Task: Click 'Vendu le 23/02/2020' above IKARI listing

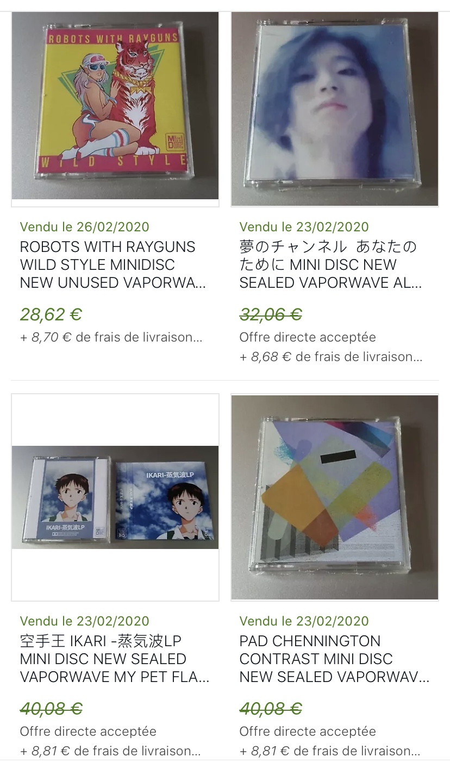Action: click(x=85, y=621)
